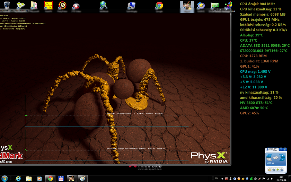
Task: Click the GPU 2 NVIDIA GeForce 8600 GTS graph label
Action: coord(135,114)
